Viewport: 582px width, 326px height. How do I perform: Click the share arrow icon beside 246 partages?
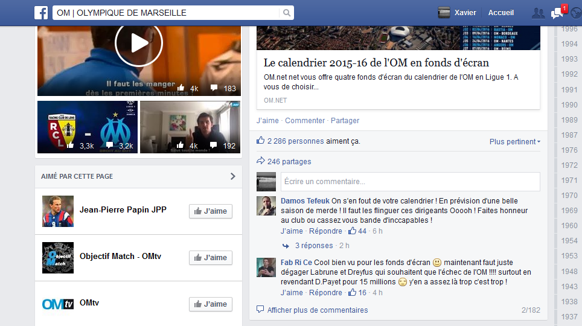click(x=261, y=161)
